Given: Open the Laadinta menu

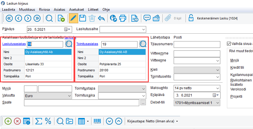Looking at the screenshot, I should (9, 10).
